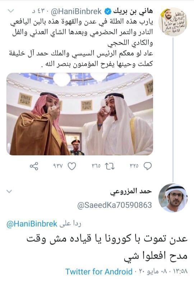Open the profile photo of حمد المزروعي
The height and width of the screenshot is (281, 194).
173,198
